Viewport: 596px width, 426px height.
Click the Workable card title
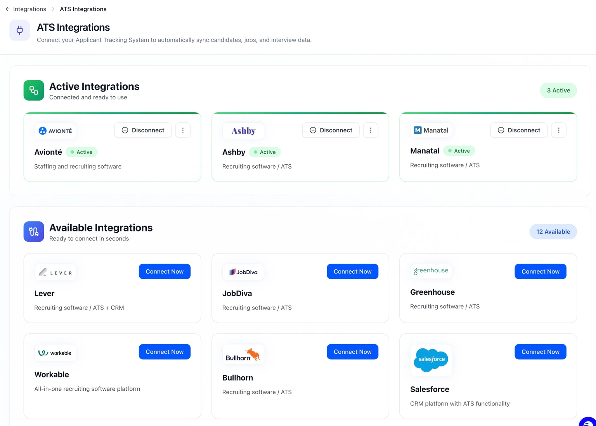[52, 374]
